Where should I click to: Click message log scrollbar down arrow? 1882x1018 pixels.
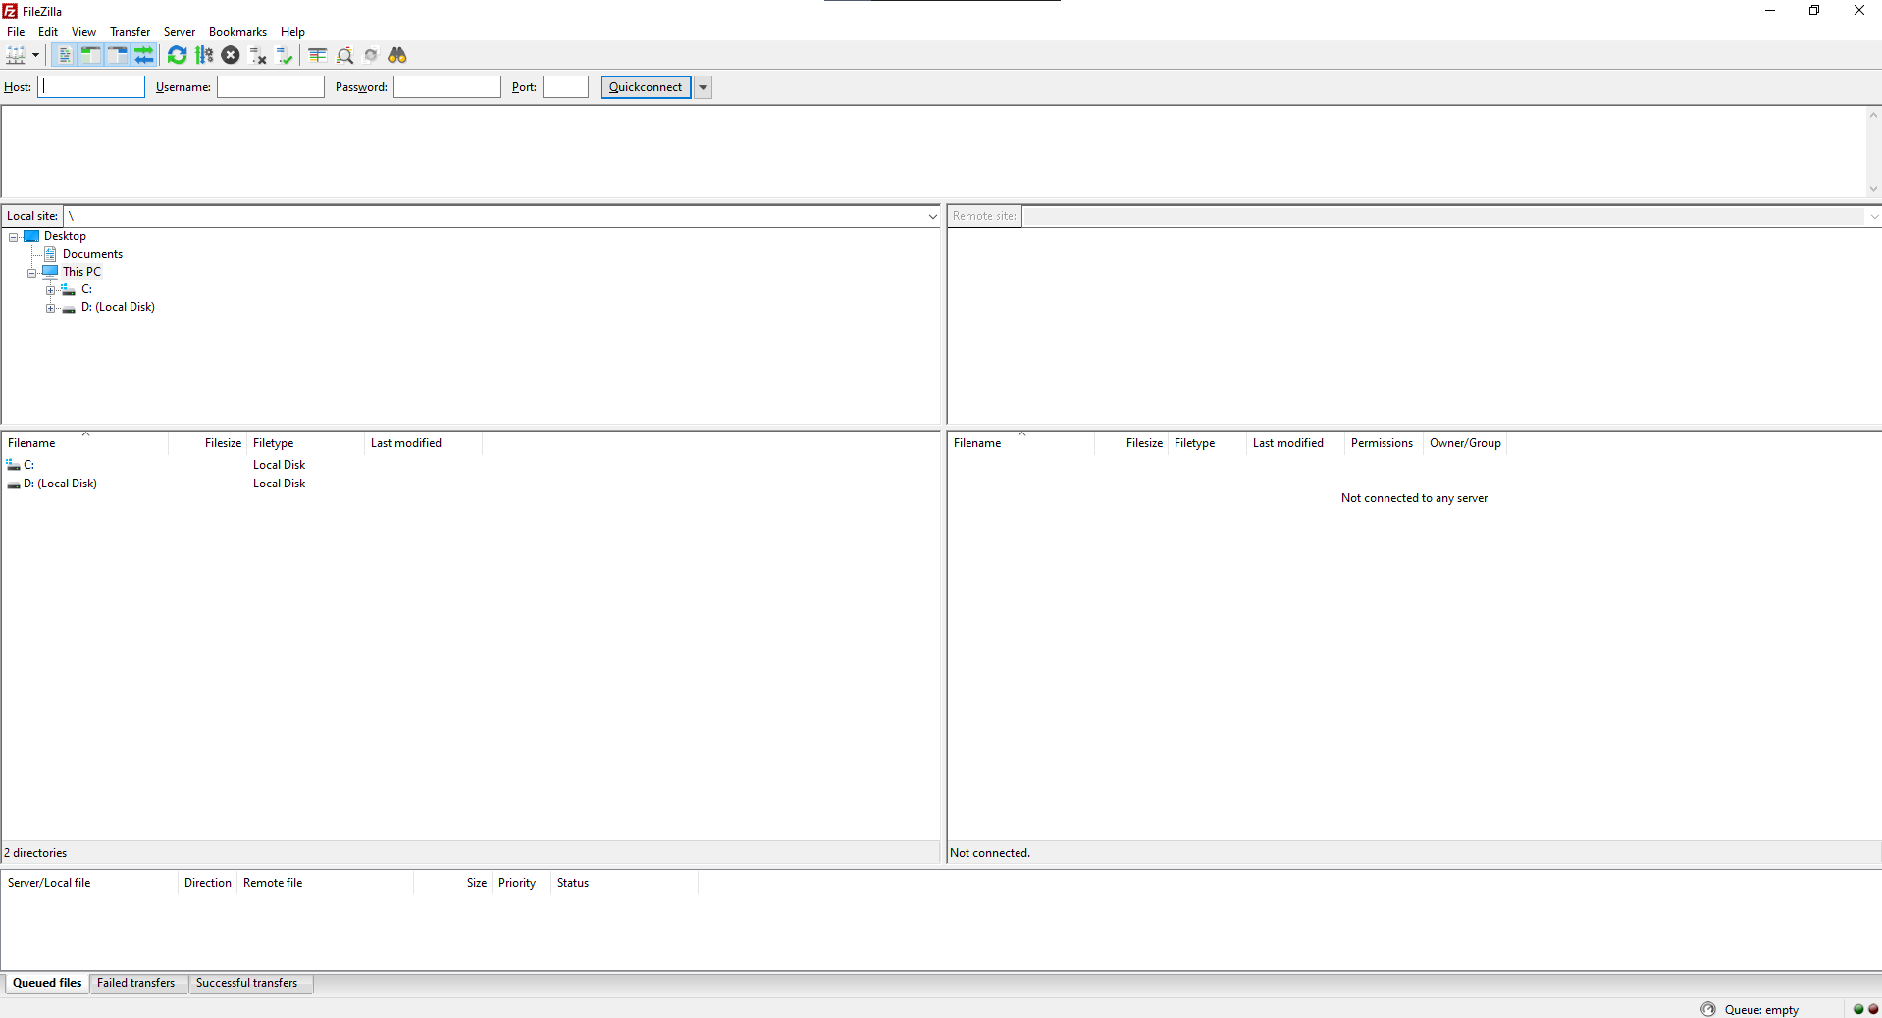pos(1873,189)
